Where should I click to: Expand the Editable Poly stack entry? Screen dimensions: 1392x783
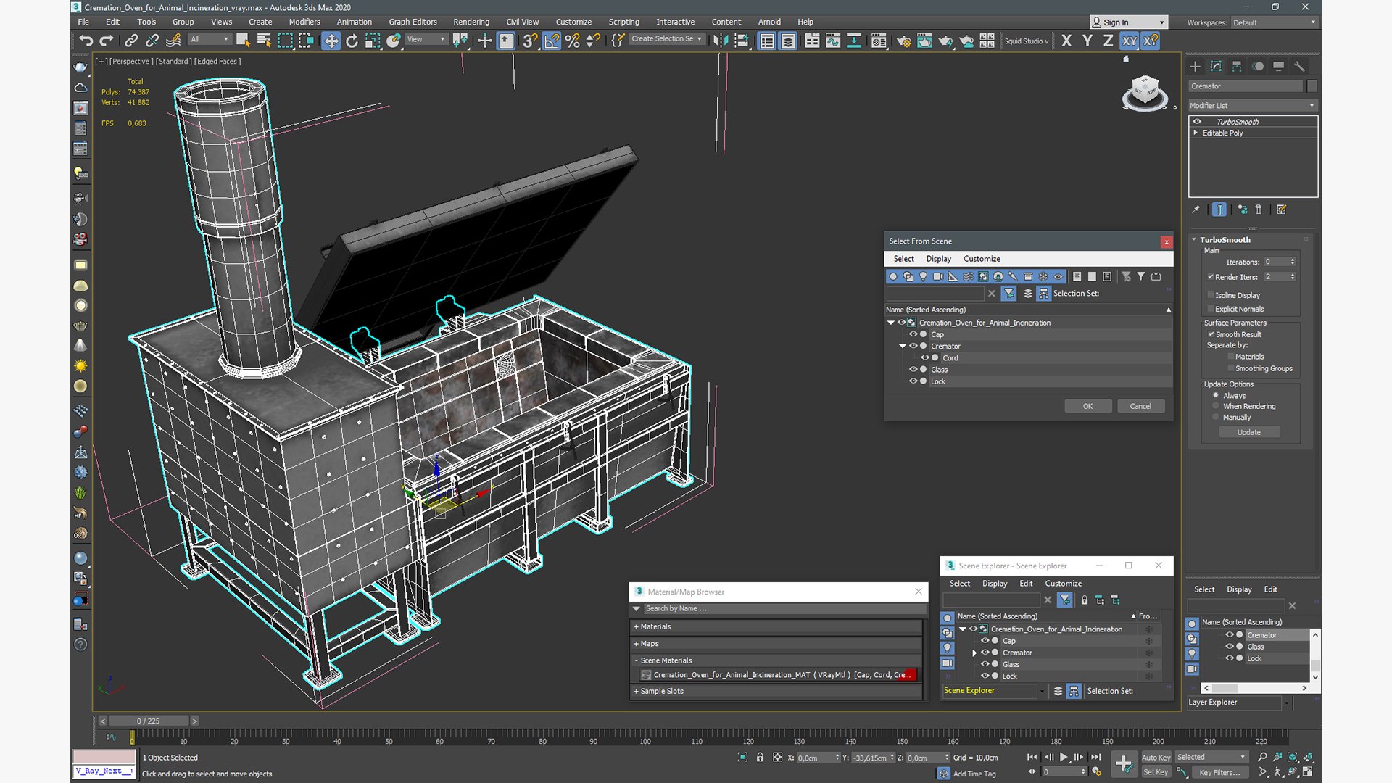[x=1196, y=133]
